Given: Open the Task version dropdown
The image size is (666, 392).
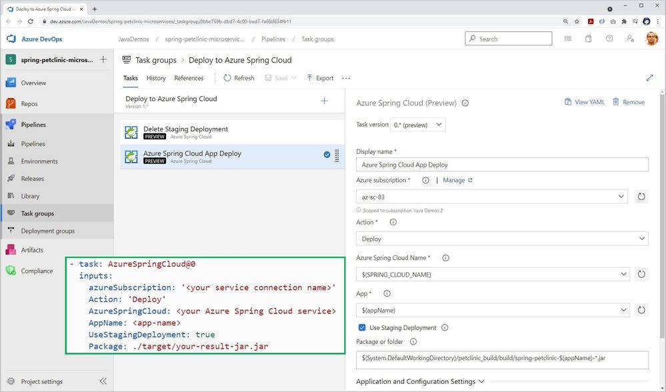Looking at the screenshot, I should click(418, 125).
